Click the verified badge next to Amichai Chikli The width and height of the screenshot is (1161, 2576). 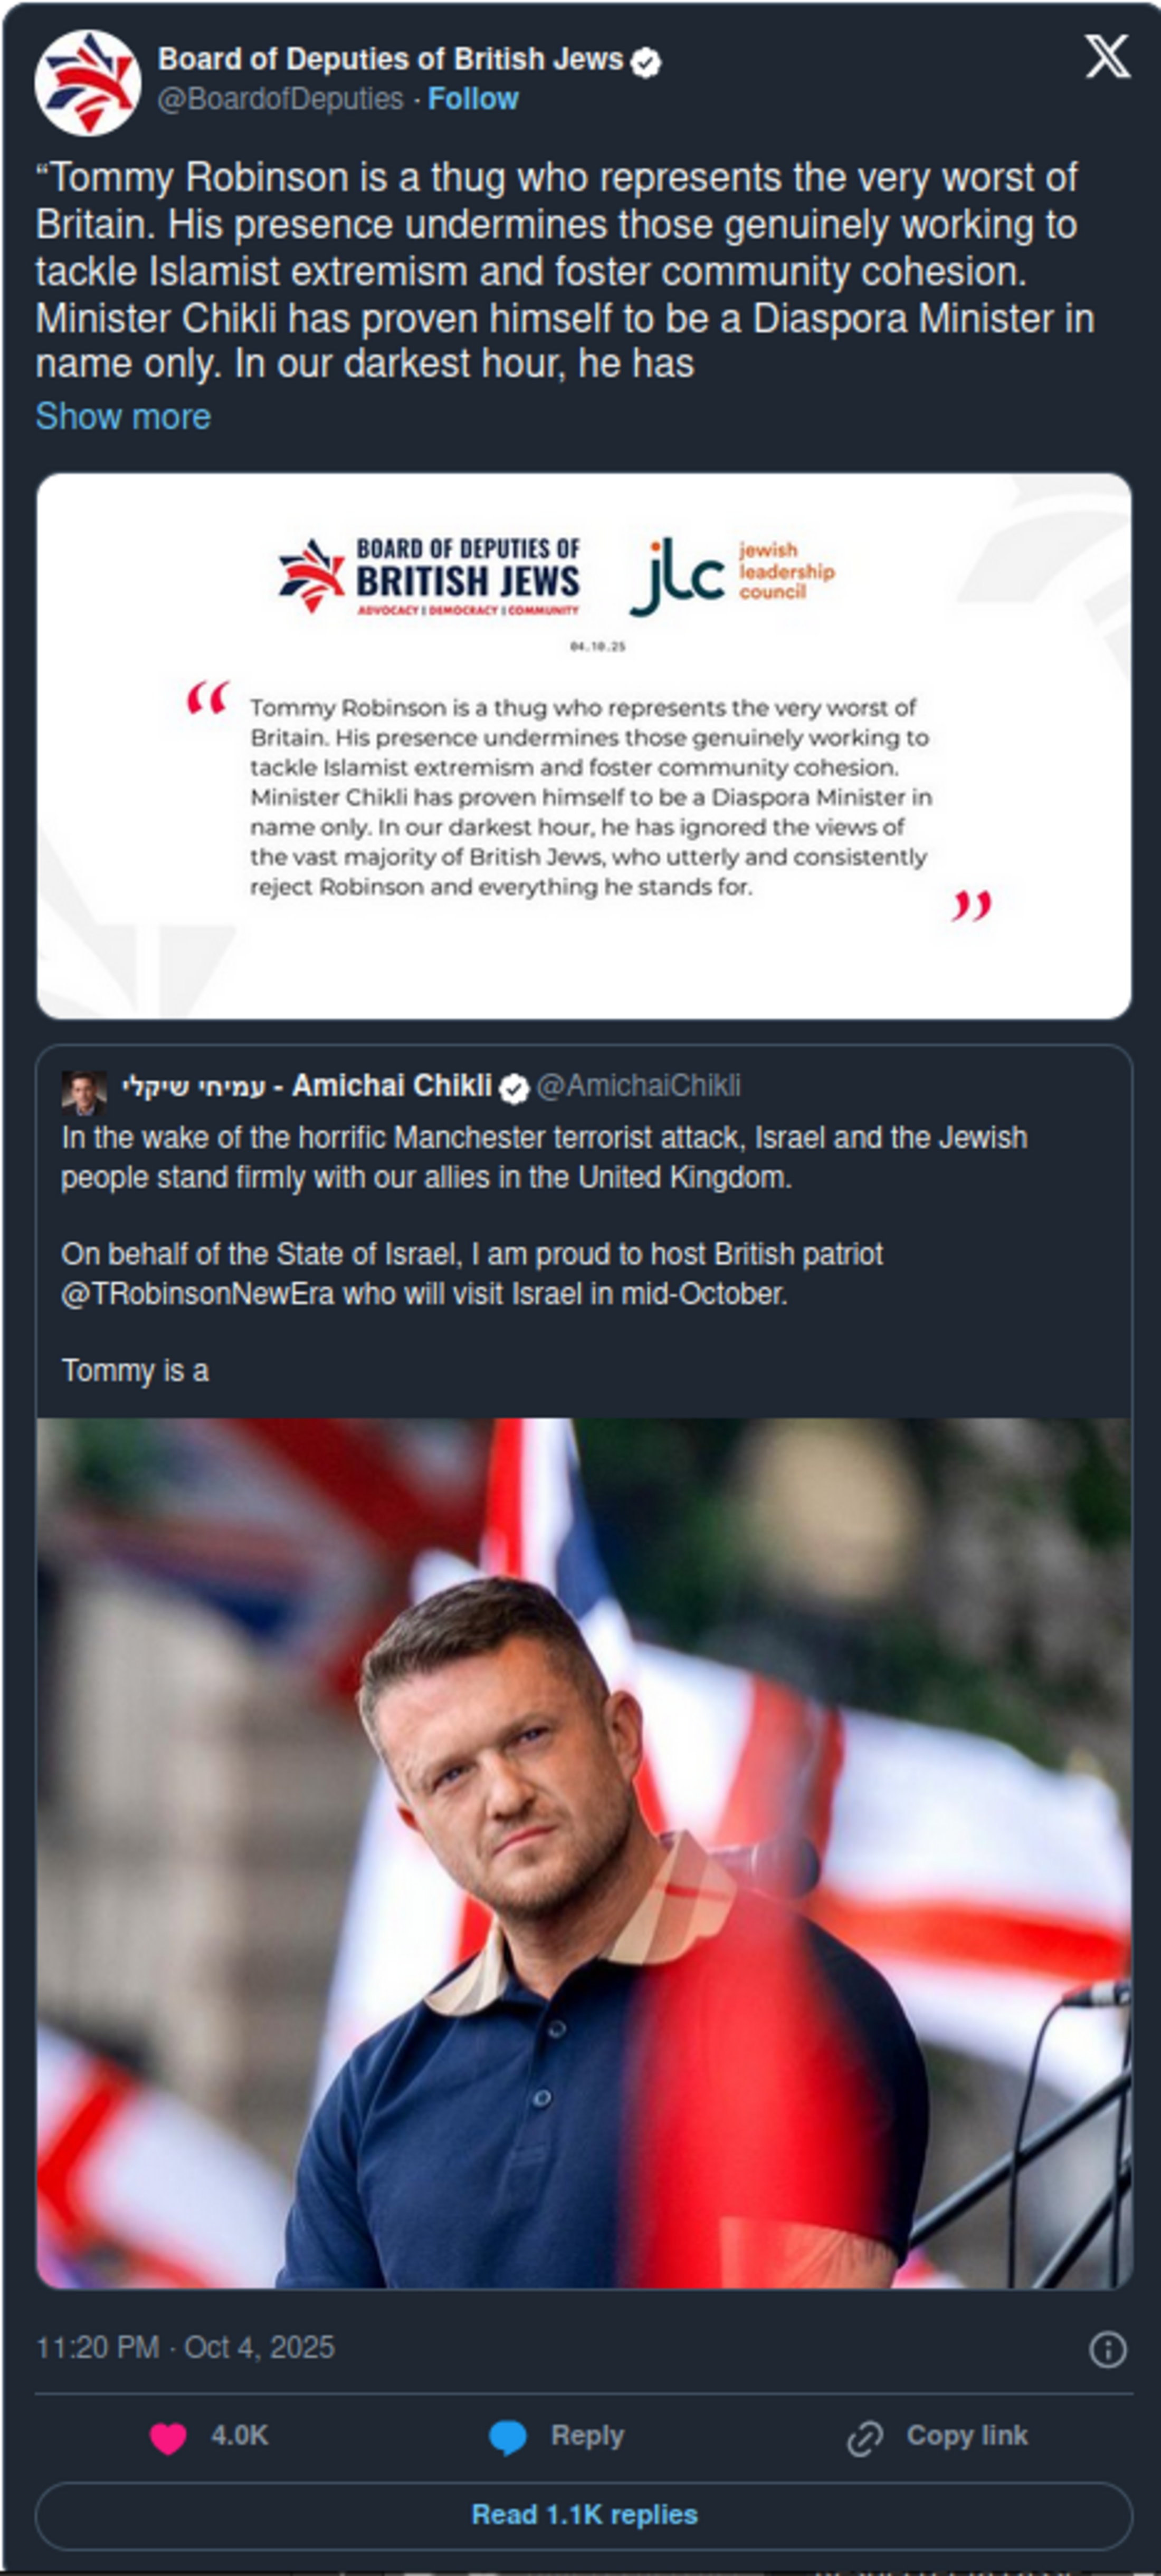tap(513, 1089)
